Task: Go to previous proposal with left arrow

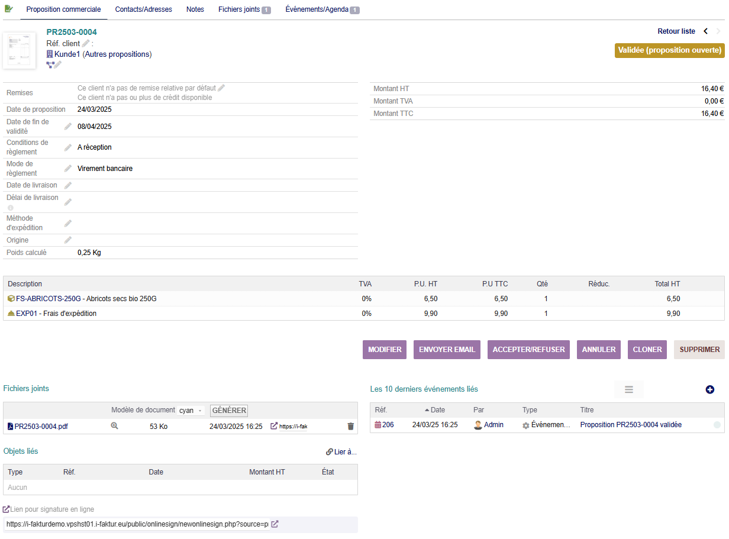Action: coord(705,31)
